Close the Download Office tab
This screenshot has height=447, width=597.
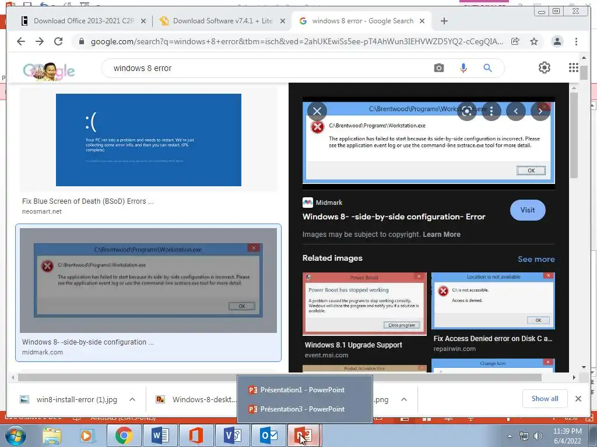tap(143, 22)
